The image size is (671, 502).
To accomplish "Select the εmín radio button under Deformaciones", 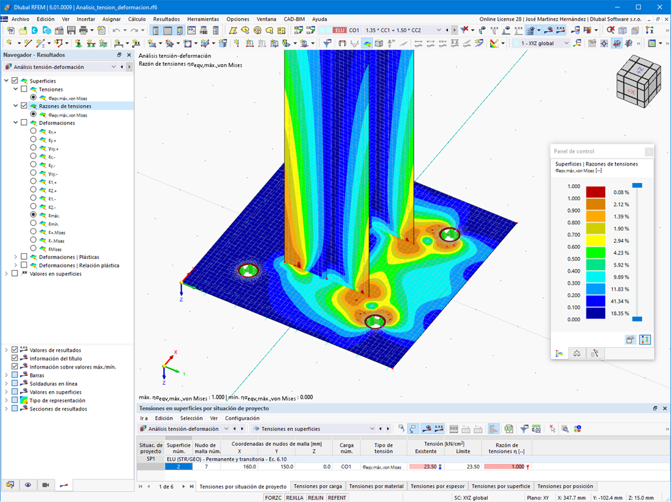I will point(34,224).
